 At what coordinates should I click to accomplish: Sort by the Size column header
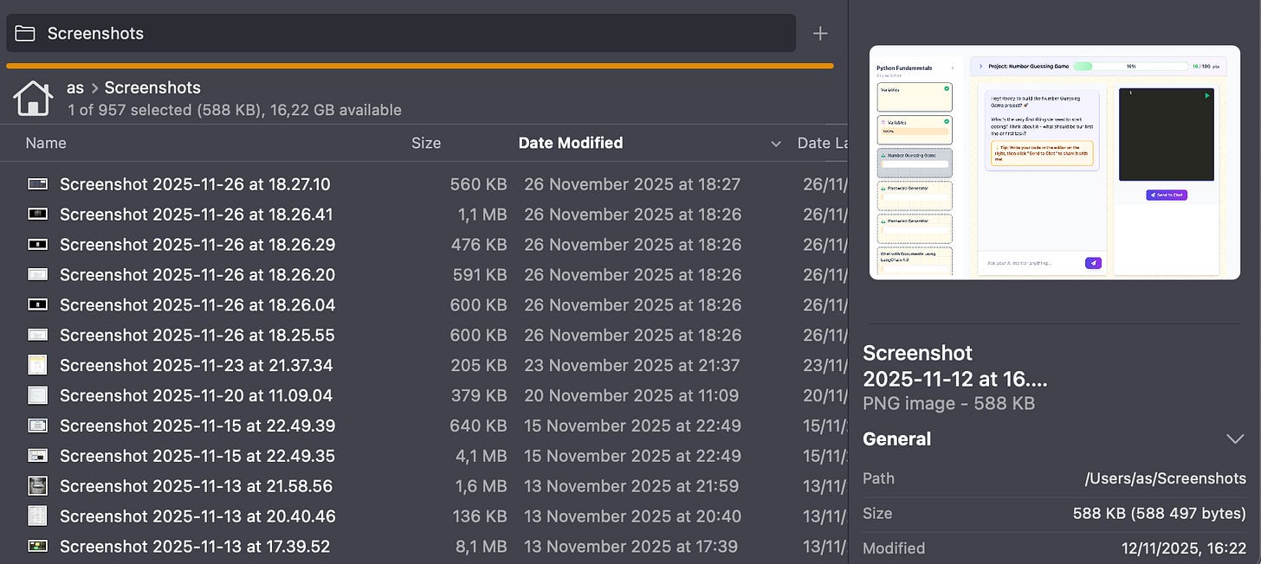426,143
